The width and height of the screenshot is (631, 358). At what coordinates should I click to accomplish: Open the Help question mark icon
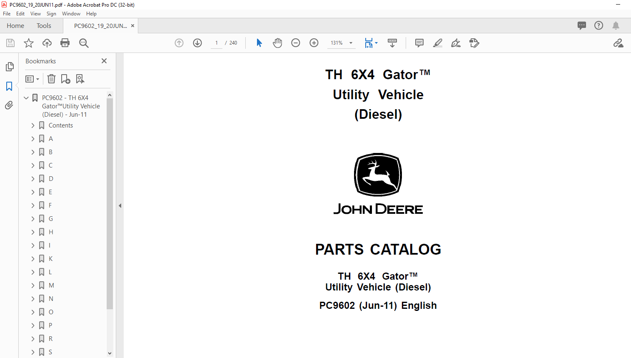(x=599, y=25)
